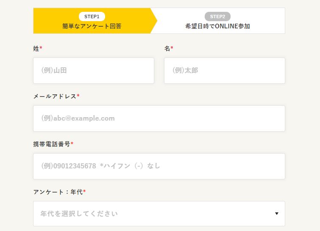
Task: Click the red asterisk beside 姓
Action: [41, 48]
